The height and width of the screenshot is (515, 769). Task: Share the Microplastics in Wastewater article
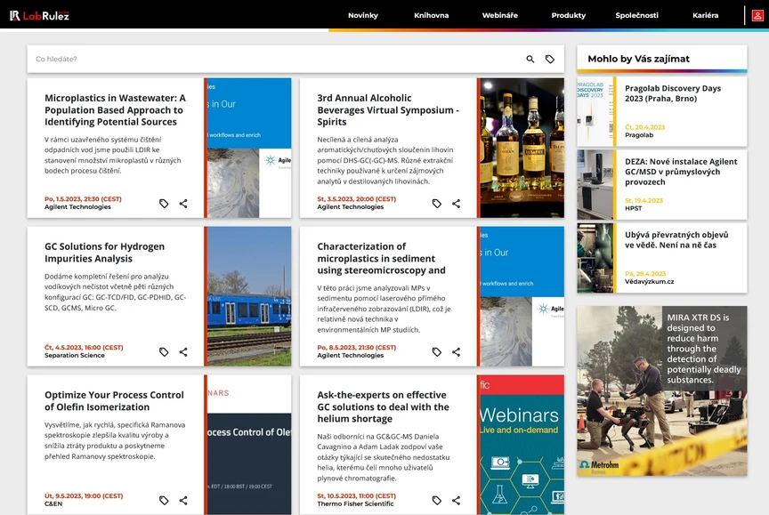pos(183,203)
